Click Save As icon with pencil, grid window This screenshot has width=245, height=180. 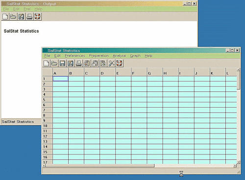coord(71,63)
